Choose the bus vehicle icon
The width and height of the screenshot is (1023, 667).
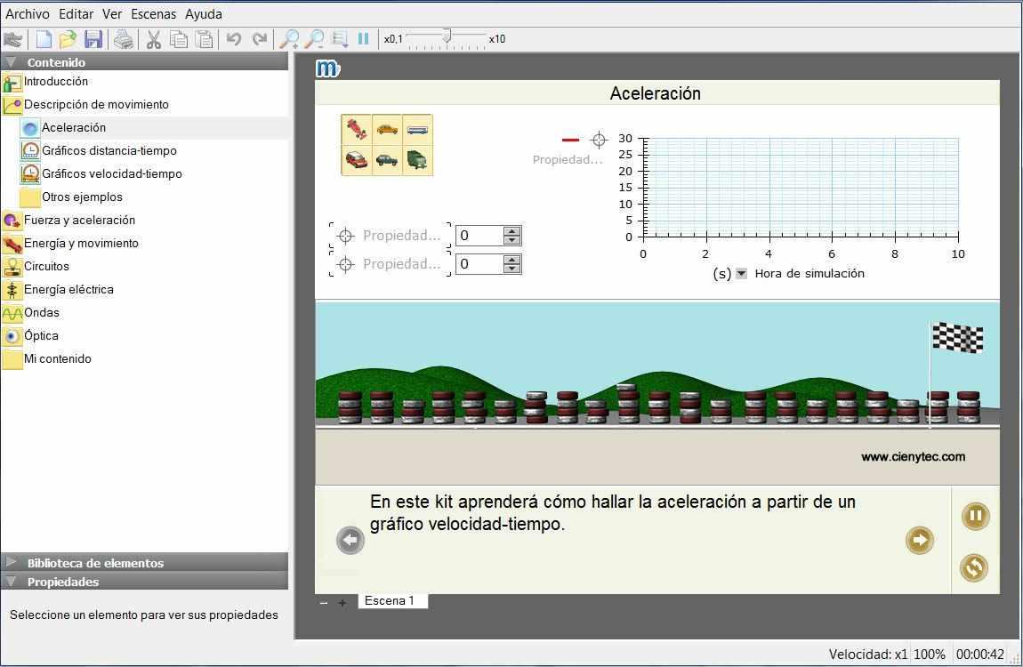[x=417, y=130]
